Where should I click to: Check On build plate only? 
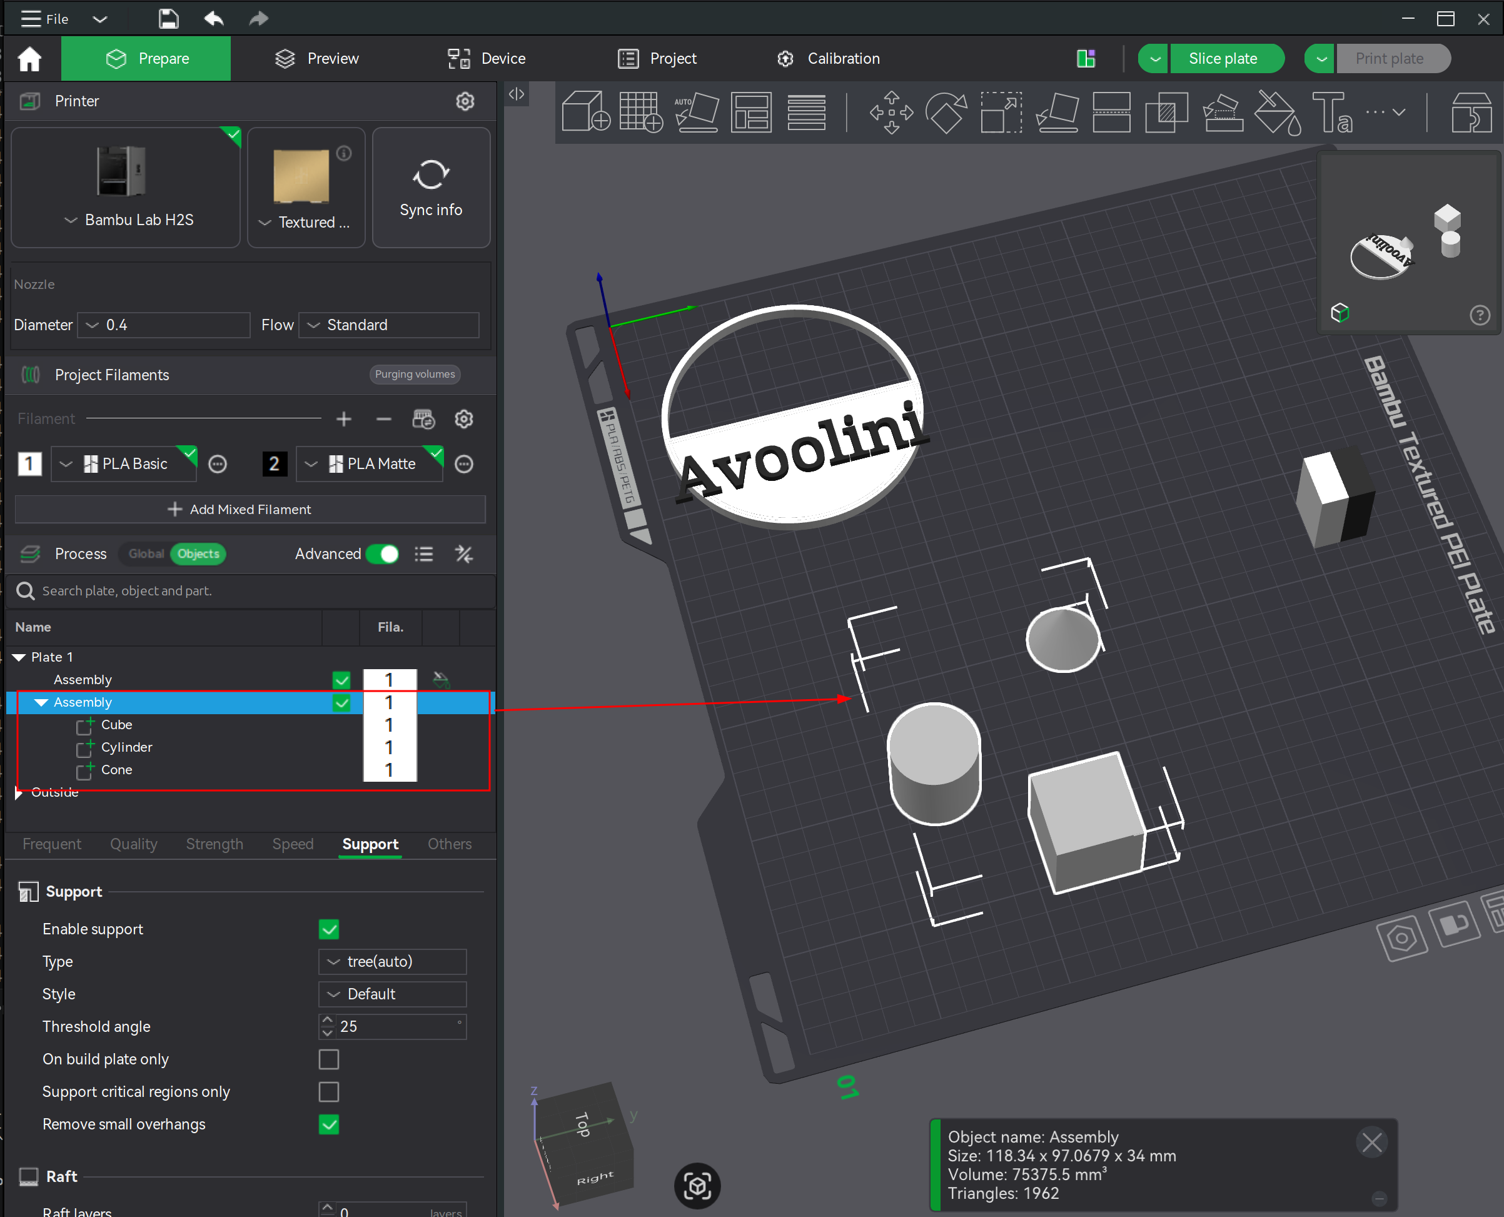point(329,1059)
